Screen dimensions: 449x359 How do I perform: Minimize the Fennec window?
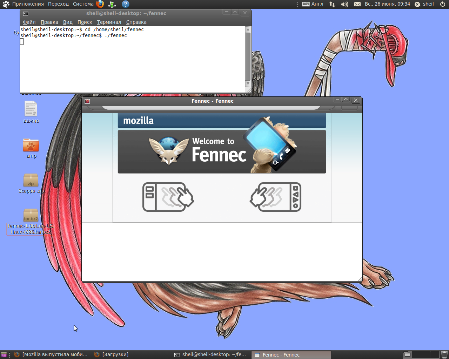pyautogui.click(x=337, y=100)
